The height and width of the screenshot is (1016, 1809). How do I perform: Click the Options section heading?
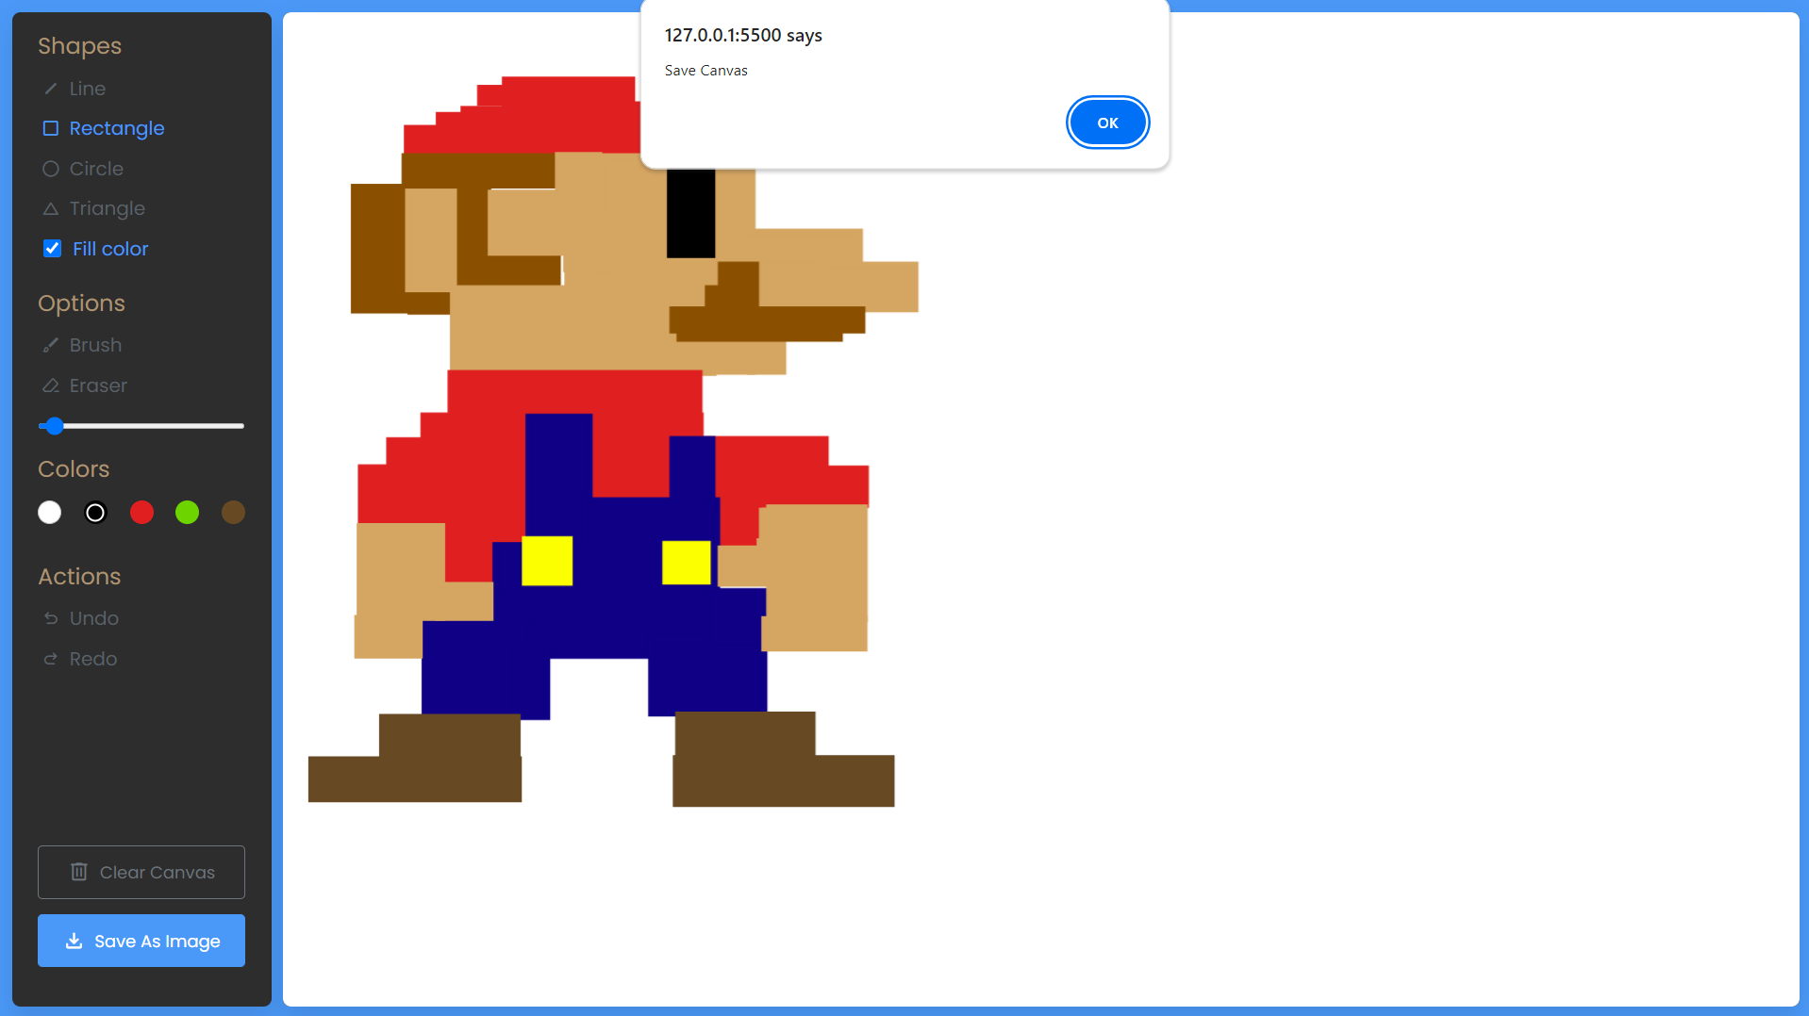click(81, 303)
